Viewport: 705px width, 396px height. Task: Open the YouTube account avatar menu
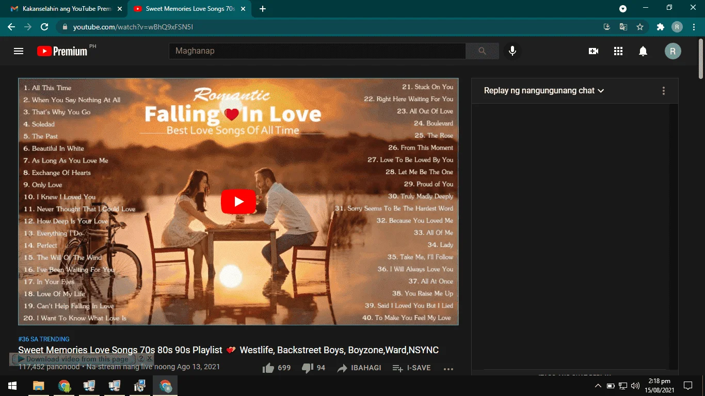click(x=672, y=51)
